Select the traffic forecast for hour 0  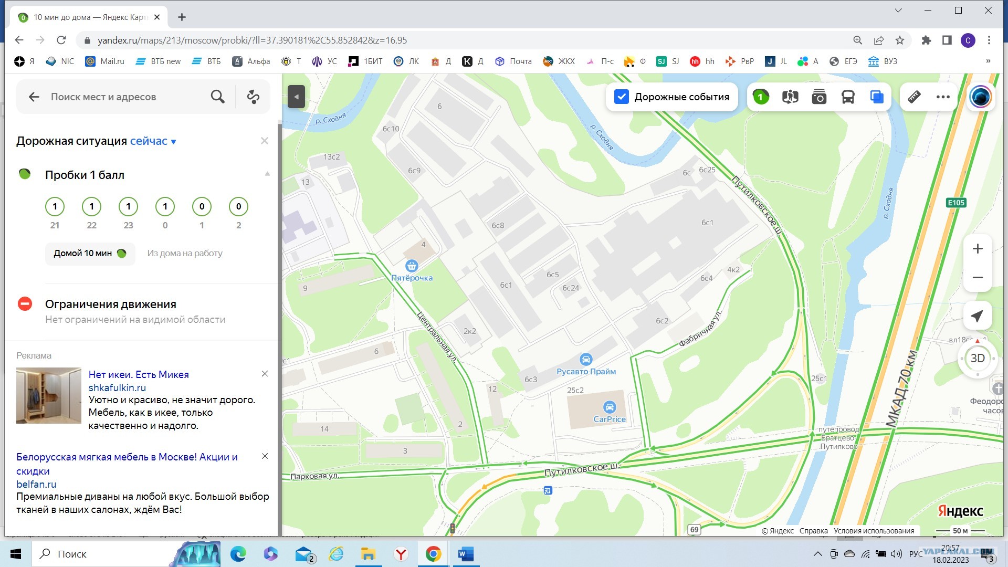(165, 206)
